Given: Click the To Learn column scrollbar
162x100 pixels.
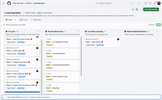Looking at the screenshot, I should tap(42, 67).
